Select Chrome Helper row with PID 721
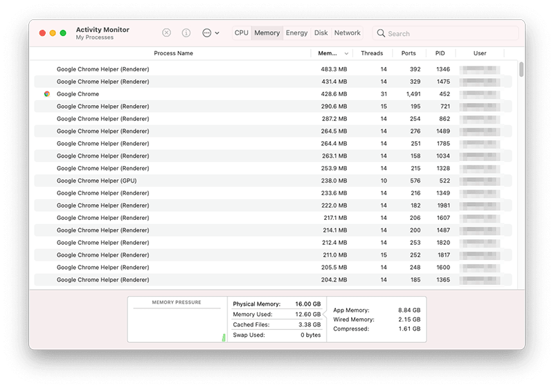The height and width of the screenshot is (388, 554). coord(273,107)
